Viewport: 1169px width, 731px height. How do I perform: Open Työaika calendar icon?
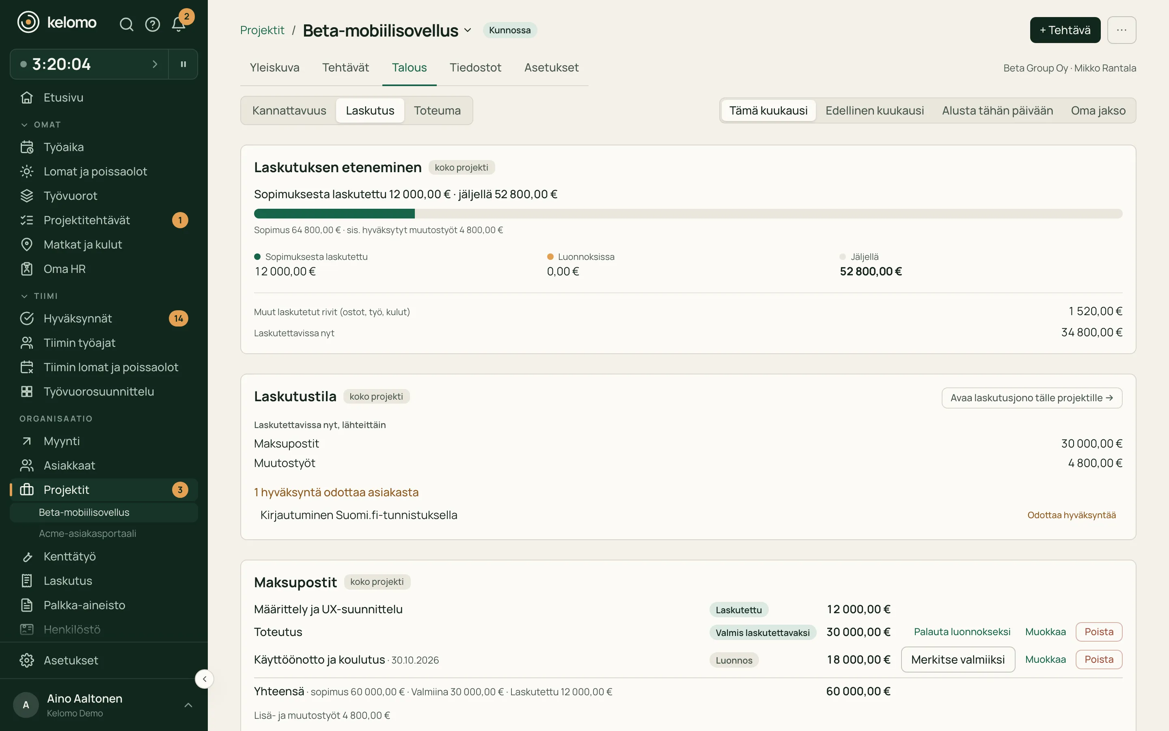(x=27, y=147)
